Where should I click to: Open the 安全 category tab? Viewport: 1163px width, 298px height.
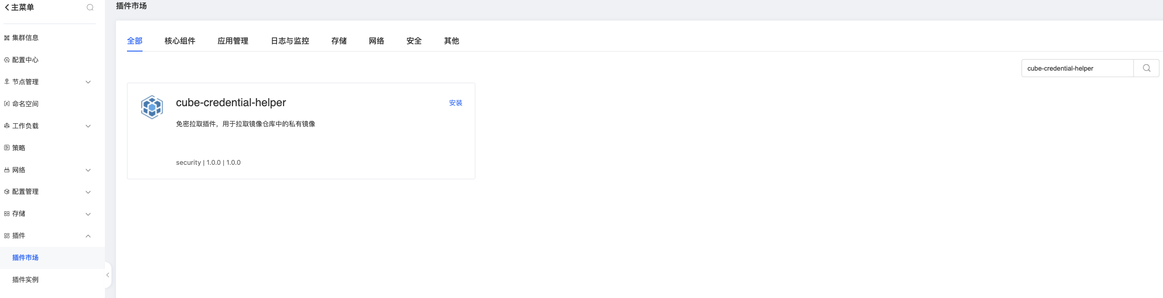pos(414,41)
